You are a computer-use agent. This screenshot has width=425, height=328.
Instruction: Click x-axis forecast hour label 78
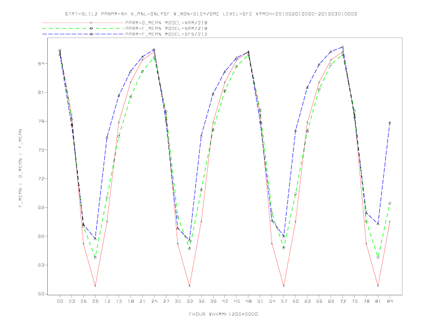[x=367, y=301]
